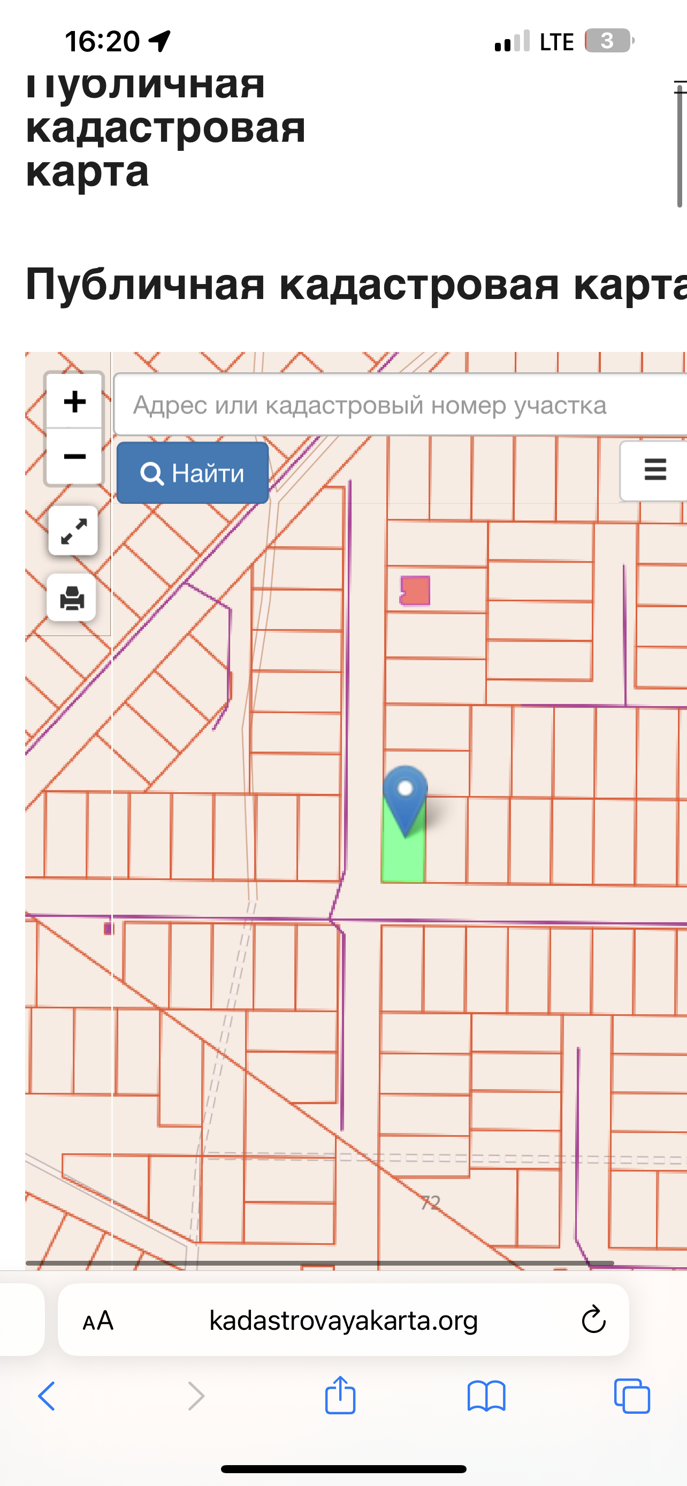The height and width of the screenshot is (1486, 687).
Task: Click the horizontal scrollbar under the map
Action: (x=320, y=1263)
